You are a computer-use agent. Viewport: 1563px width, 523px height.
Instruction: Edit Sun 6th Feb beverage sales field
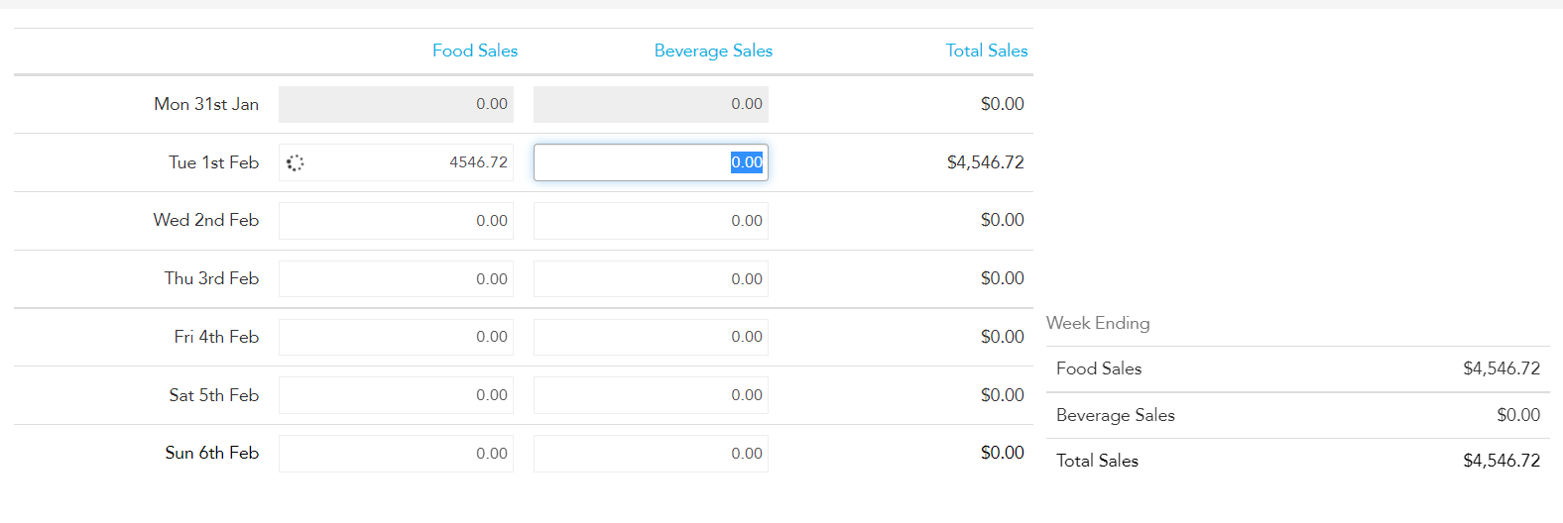tap(651, 454)
